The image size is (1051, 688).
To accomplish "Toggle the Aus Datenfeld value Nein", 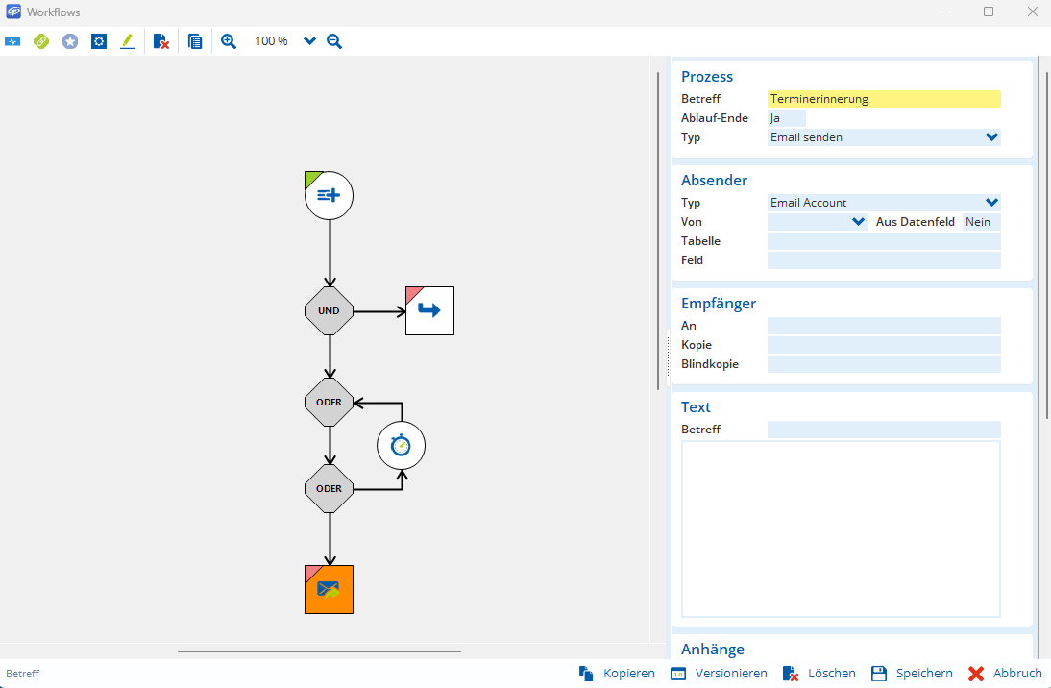I will coord(981,222).
